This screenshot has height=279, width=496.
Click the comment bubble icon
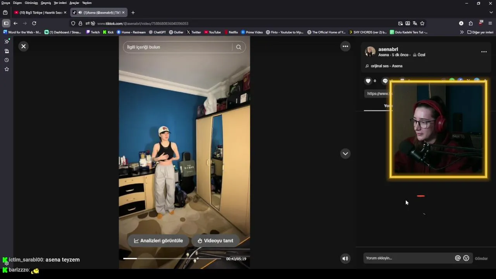point(385,81)
